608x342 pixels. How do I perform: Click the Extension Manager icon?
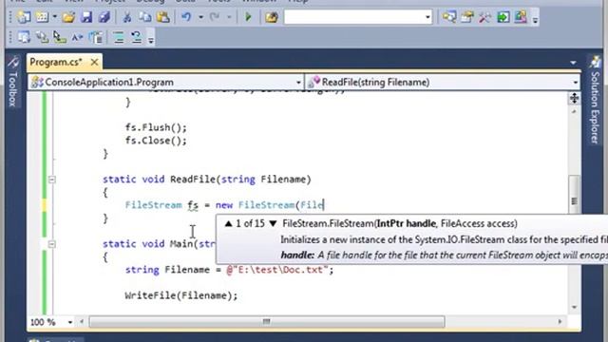521,17
